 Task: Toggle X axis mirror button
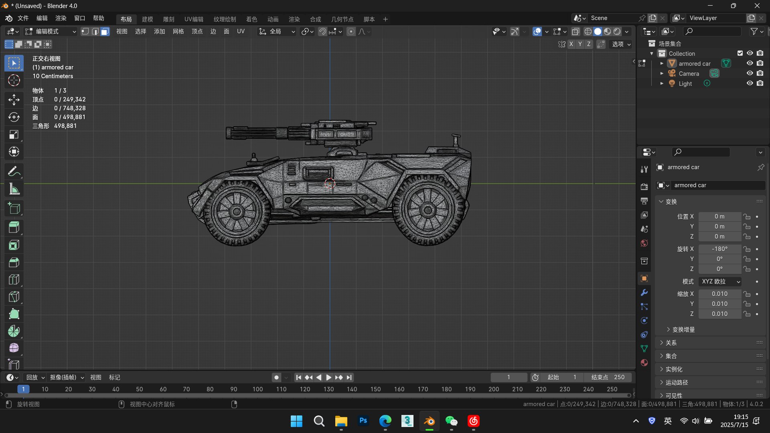coord(571,44)
